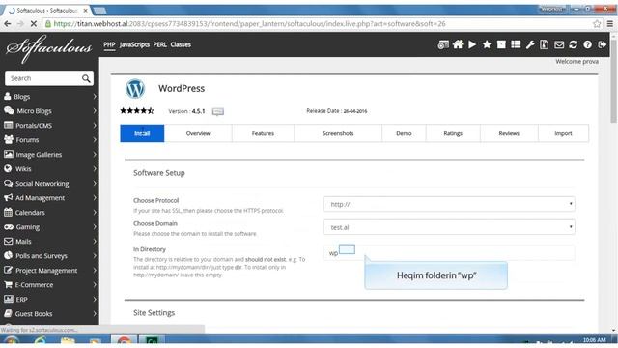Image resolution: width=618 pixels, height=348 pixels.
Task: Select the Install tab
Action: pyautogui.click(x=142, y=133)
